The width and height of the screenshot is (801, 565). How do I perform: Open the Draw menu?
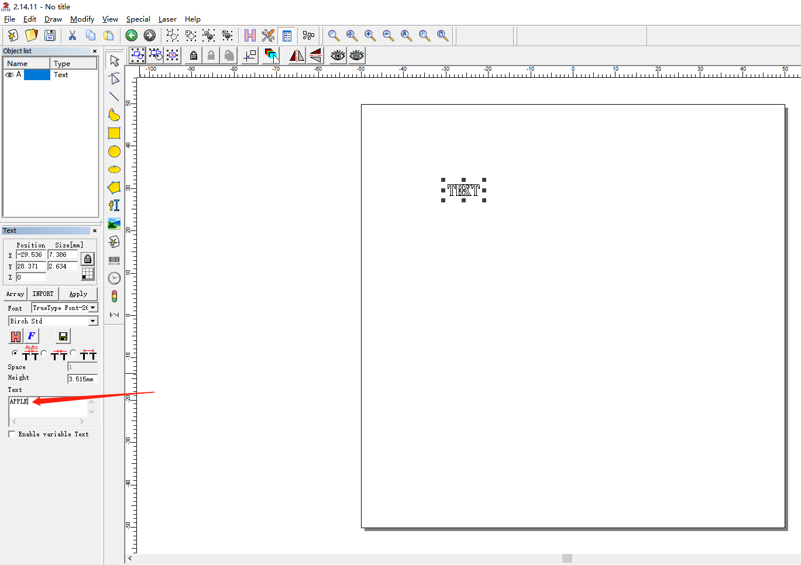click(53, 19)
